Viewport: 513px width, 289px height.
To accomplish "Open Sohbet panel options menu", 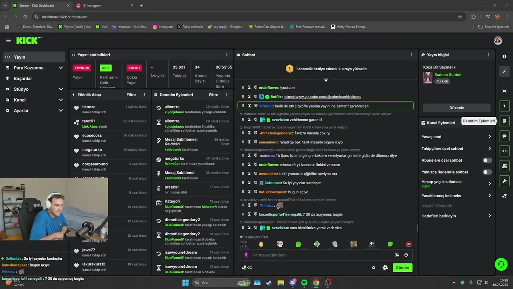I will coord(411,55).
